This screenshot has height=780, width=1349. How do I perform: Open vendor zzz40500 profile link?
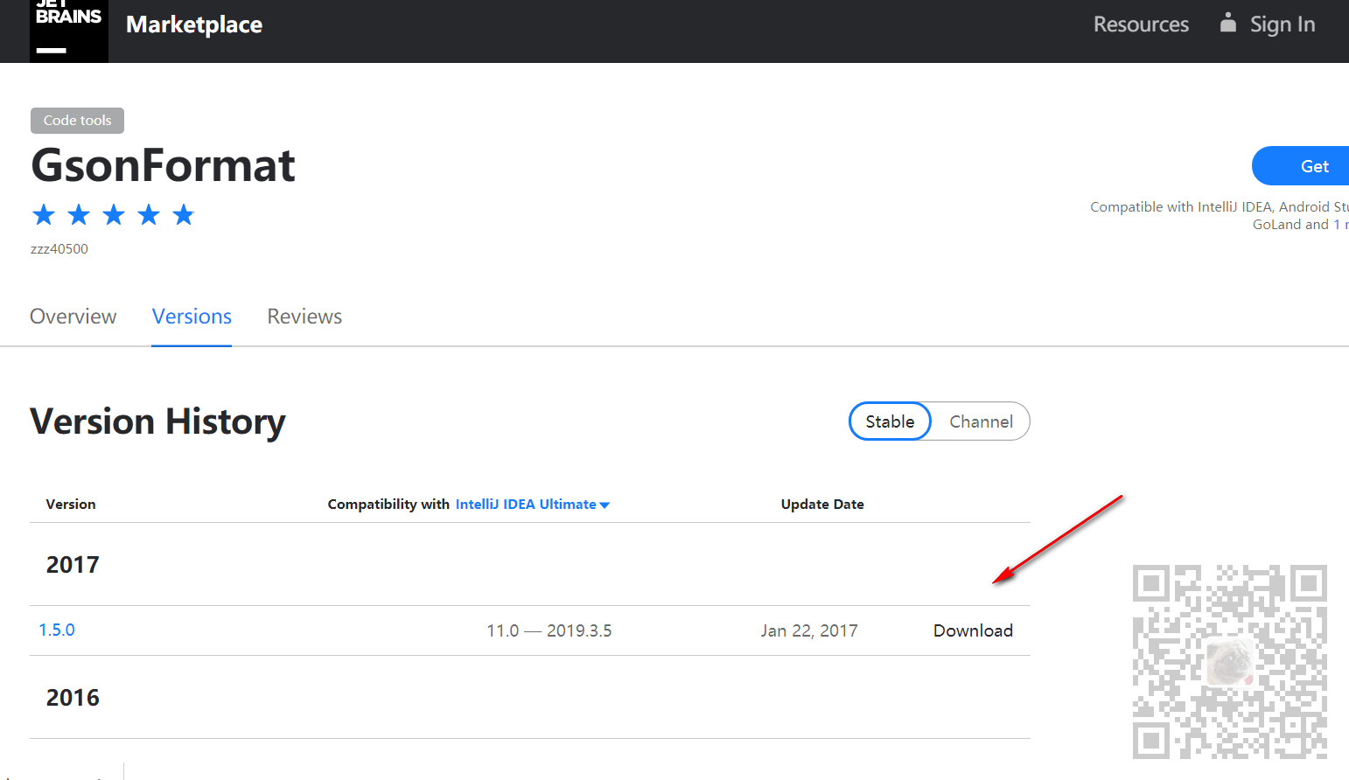(x=59, y=249)
